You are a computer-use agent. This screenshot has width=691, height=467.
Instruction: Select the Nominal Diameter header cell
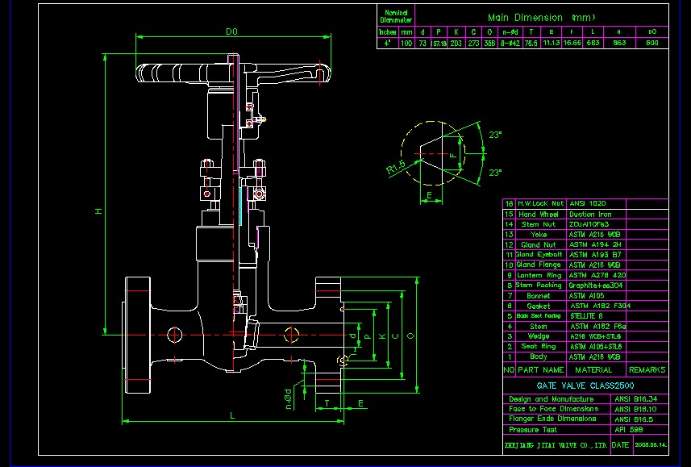[x=396, y=16]
